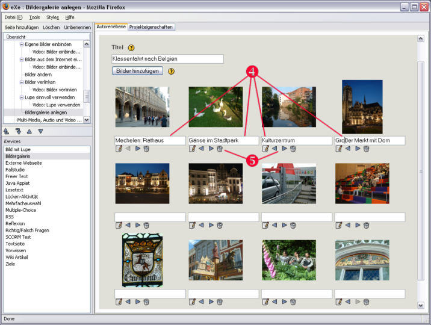The image size is (431, 325).
Task: Click authoring pane scroll-down arrow
Action: click(x=421, y=305)
